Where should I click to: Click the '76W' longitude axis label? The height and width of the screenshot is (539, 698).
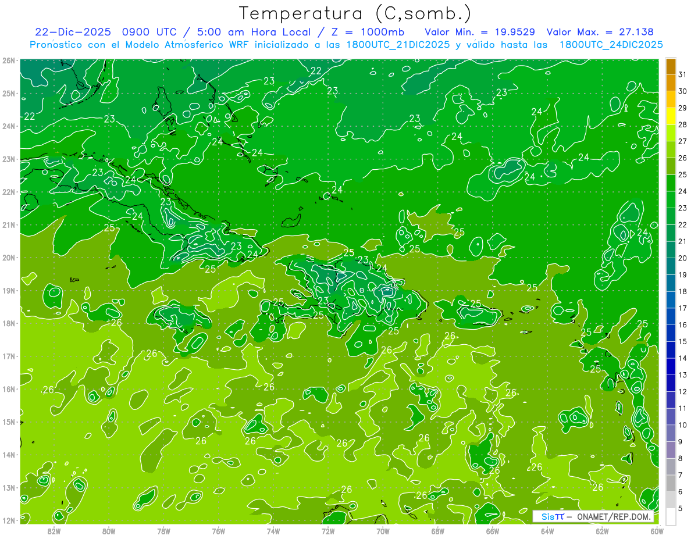tap(218, 531)
